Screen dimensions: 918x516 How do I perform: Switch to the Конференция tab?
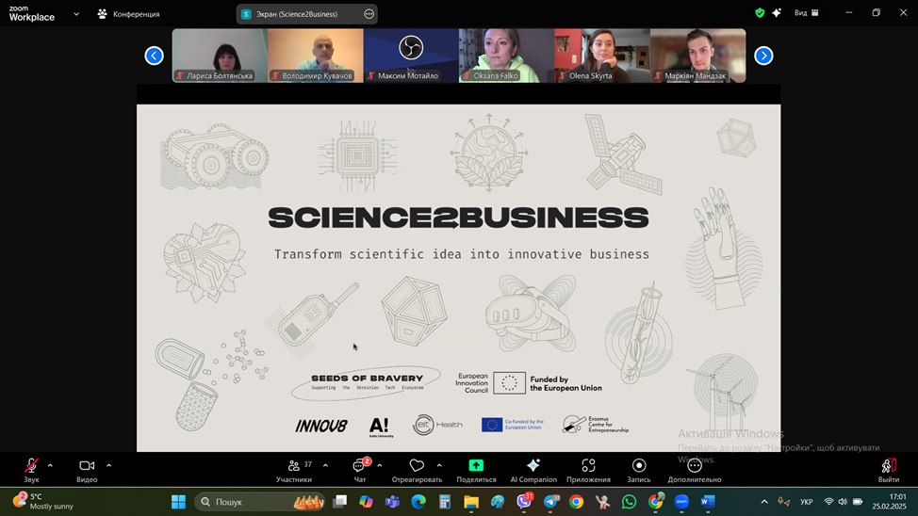129,14
